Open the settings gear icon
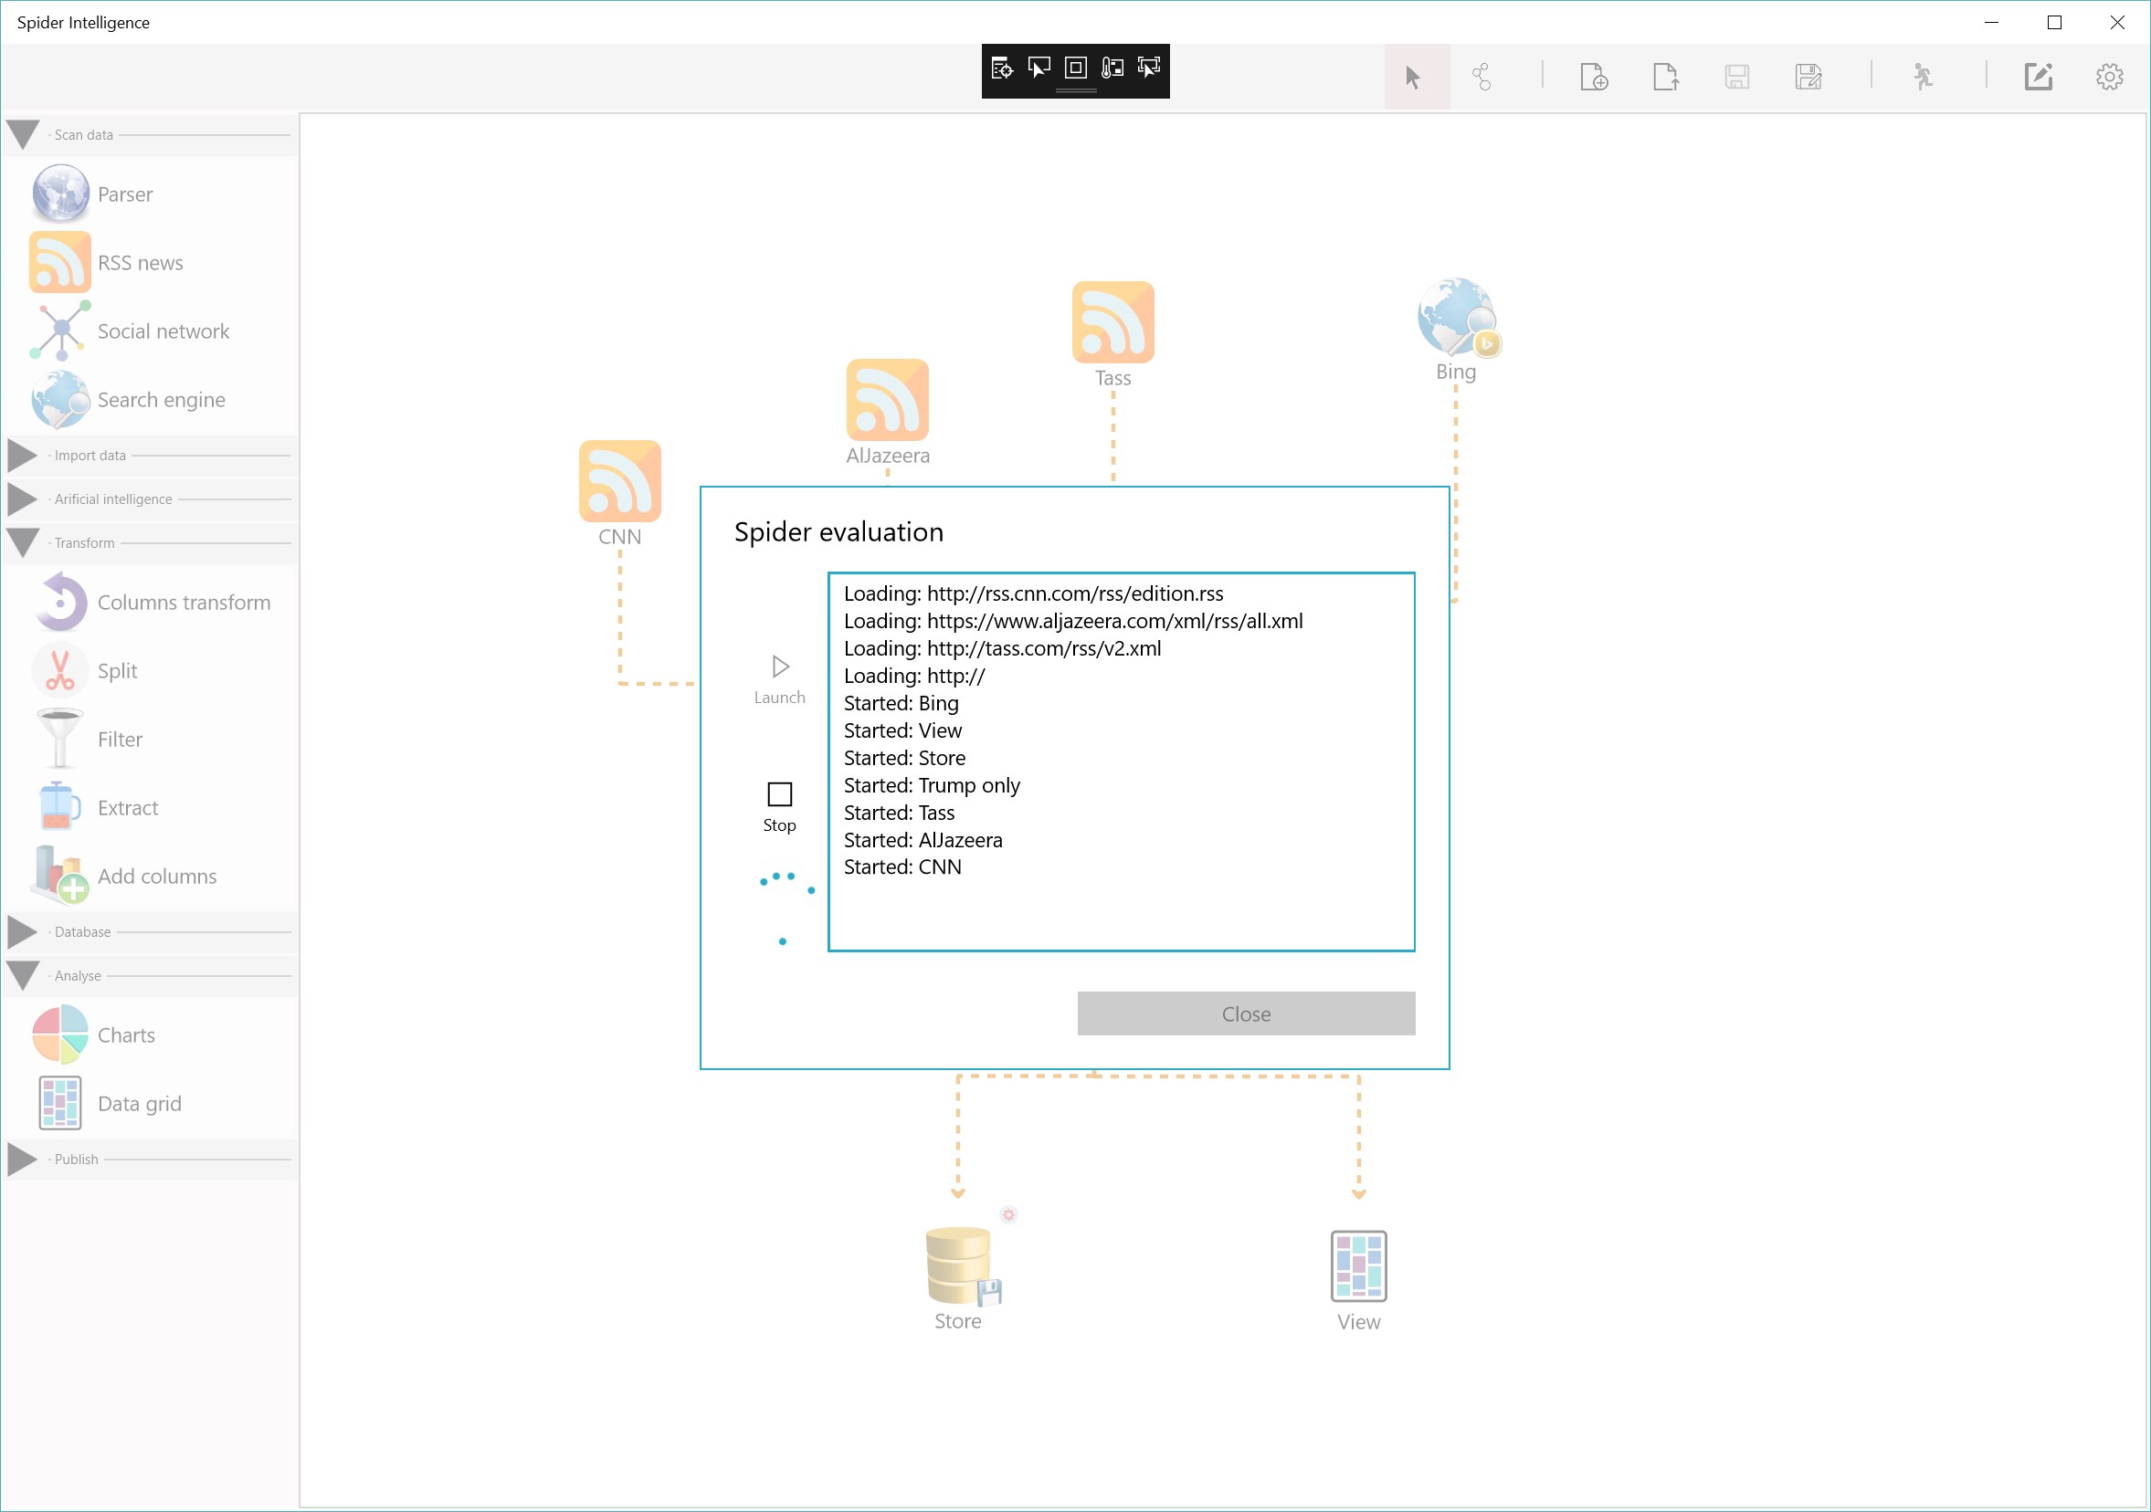This screenshot has width=2151, height=1512. pyautogui.click(x=2109, y=77)
